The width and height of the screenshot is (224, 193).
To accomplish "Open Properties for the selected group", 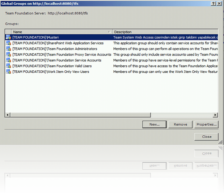I will (x=206, y=124).
